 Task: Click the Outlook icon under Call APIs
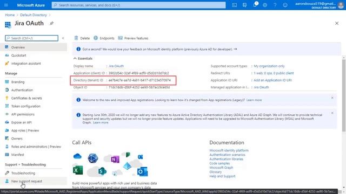(142, 171)
